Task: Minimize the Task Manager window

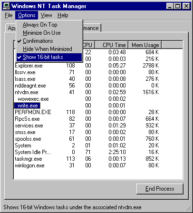Action: [x=170, y=6]
